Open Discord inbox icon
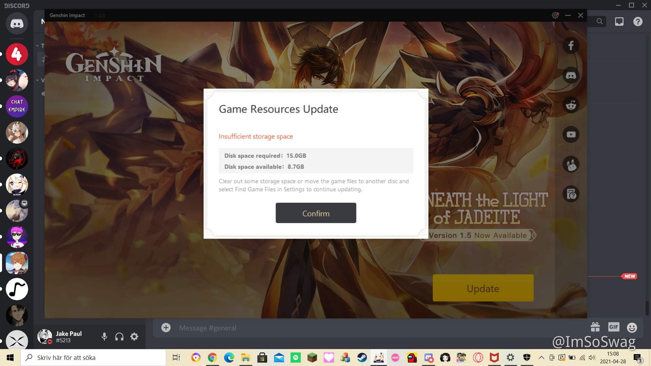651x366 pixels. pyautogui.click(x=619, y=22)
